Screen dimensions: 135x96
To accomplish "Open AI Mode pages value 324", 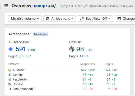I will pyautogui.click(x=108, y=70).
